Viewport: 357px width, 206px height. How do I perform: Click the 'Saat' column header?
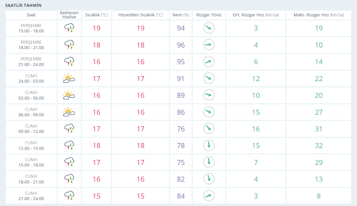tap(31, 15)
